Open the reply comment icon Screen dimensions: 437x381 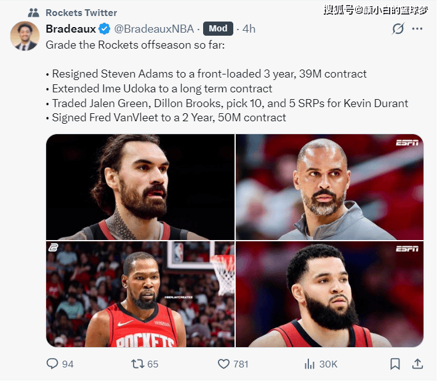coord(52,363)
